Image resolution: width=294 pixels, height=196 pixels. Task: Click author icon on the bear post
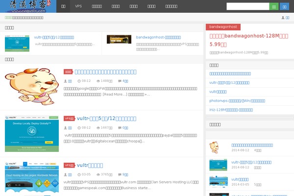tap(65, 81)
